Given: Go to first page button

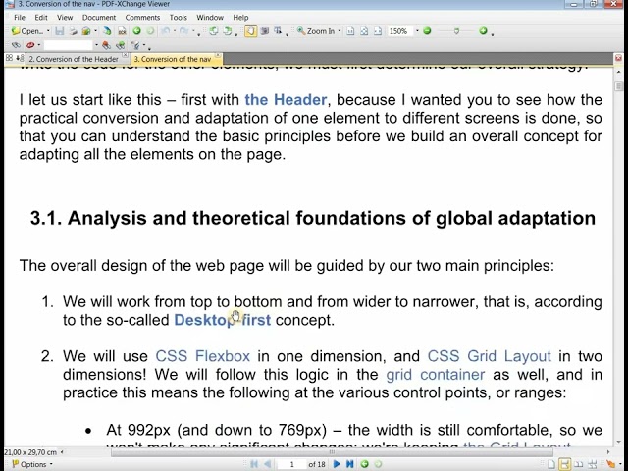Looking at the screenshot, I should (254, 464).
